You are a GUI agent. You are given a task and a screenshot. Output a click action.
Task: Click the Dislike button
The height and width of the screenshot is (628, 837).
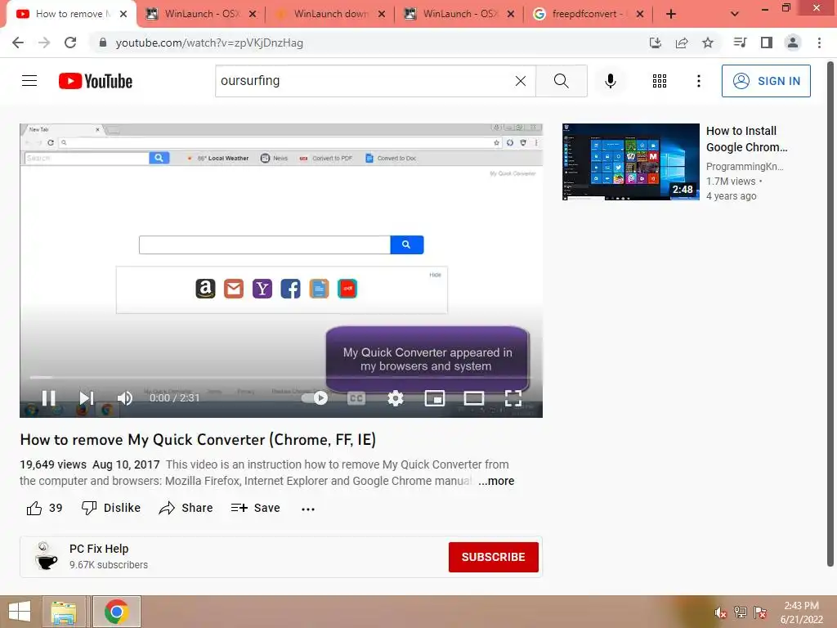pos(111,508)
